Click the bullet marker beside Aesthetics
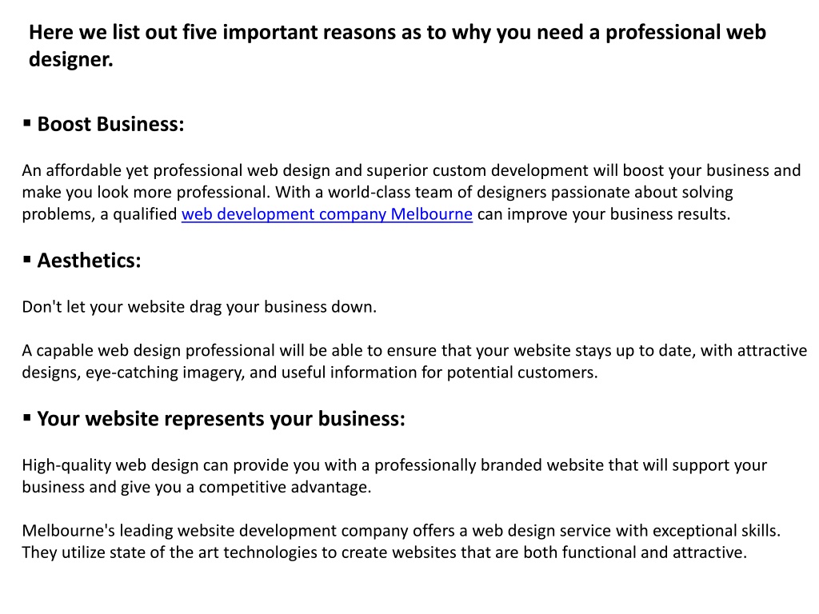Viewport: 819px width, 614px height. [x=27, y=260]
